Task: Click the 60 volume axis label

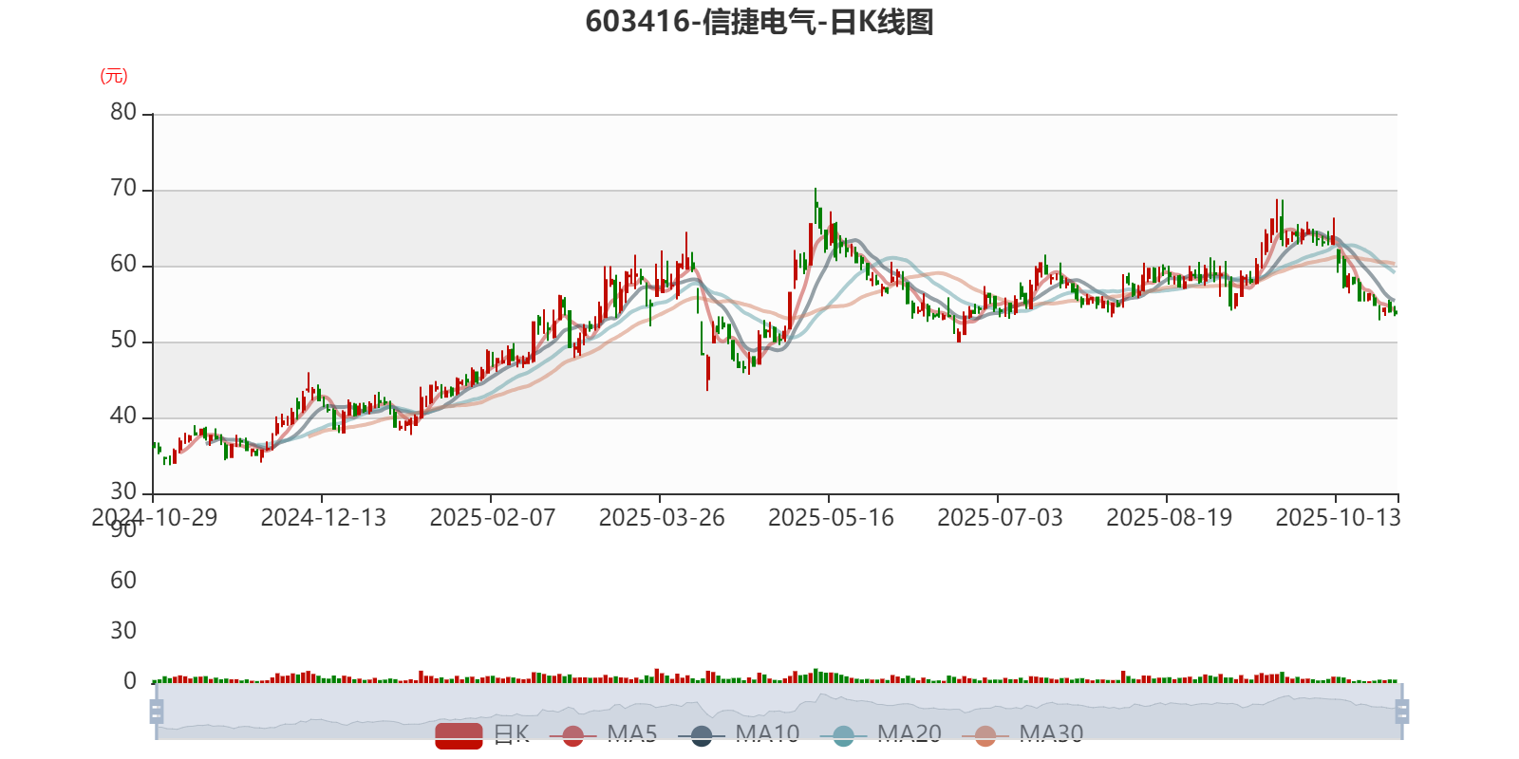Action: (123, 581)
